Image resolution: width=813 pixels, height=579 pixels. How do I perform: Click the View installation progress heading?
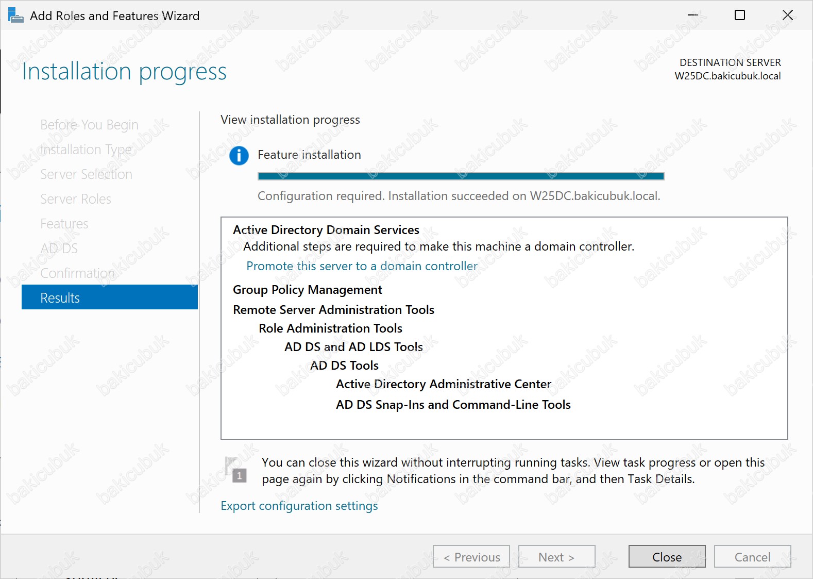pos(291,120)
